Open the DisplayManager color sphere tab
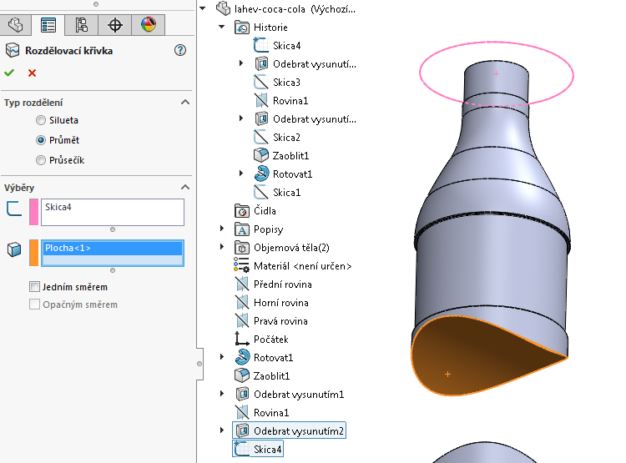This screenshot has height=463, width=626. click(x=148, y=25)
